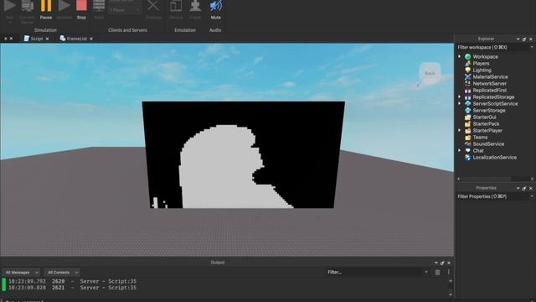Open the Explorer panel options chevron
The image size is (536, 302).
pyautogui.click(x=518, y=39)
